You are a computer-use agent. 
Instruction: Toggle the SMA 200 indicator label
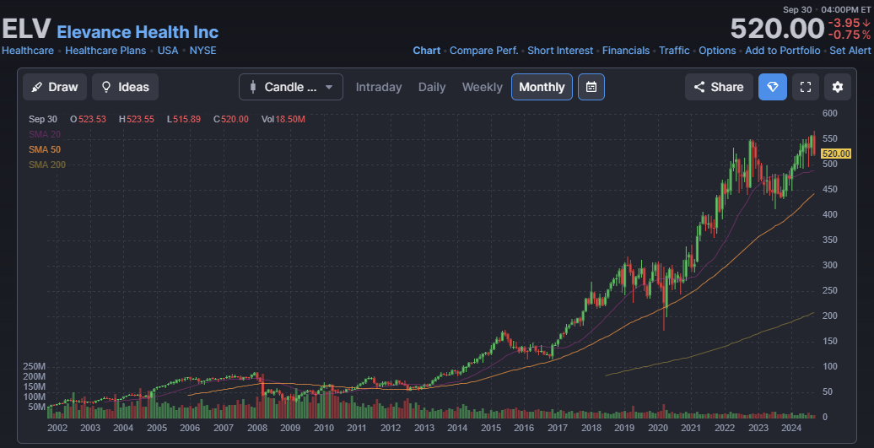pyautogui.click(x=47, y=165)
